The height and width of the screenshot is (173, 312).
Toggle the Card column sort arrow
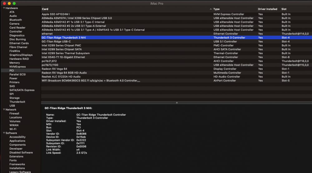click(211, 9)
